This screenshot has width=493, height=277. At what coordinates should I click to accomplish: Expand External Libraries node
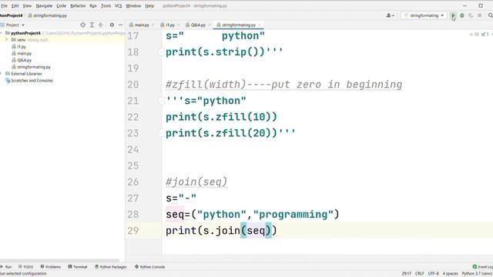click(x=2, y=74)
